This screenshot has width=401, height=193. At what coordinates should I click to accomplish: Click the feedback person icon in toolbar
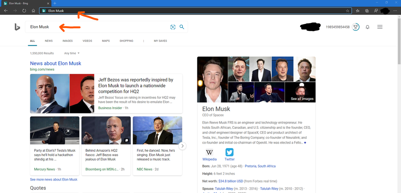(x=376, y=11)
